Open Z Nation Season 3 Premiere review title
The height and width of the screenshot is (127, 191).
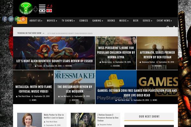108,118
